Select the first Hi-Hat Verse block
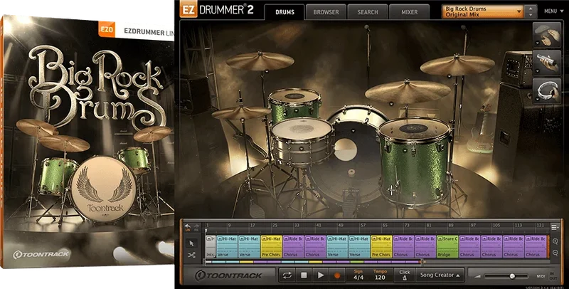569x289 pixels. coord(227,246)
